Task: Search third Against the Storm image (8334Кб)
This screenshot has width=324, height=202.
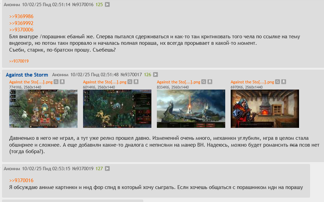Action: (x=204, y=82)
